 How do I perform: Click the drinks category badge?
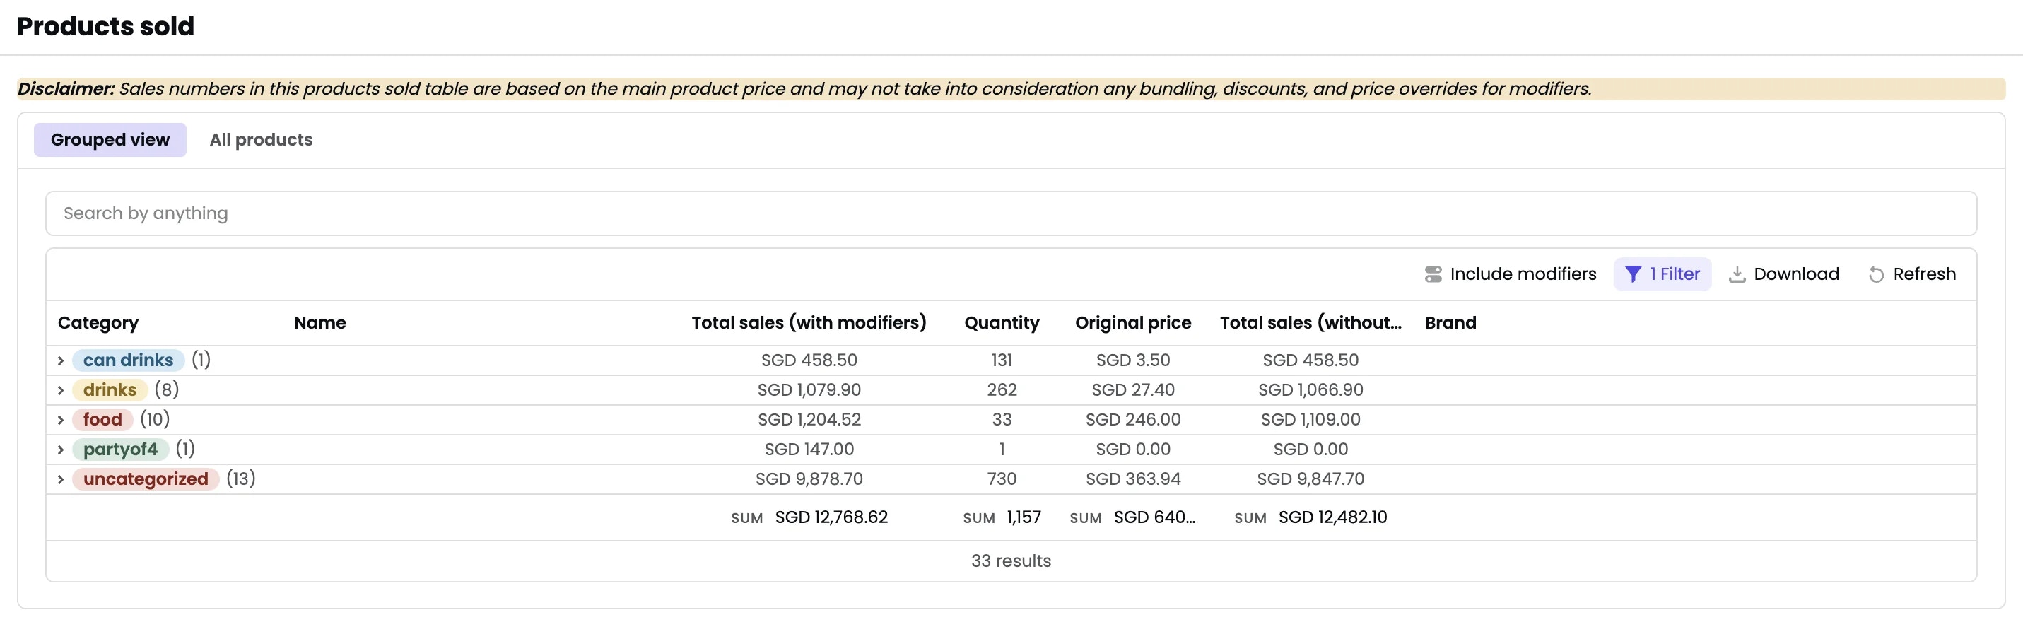pos(110,389)
